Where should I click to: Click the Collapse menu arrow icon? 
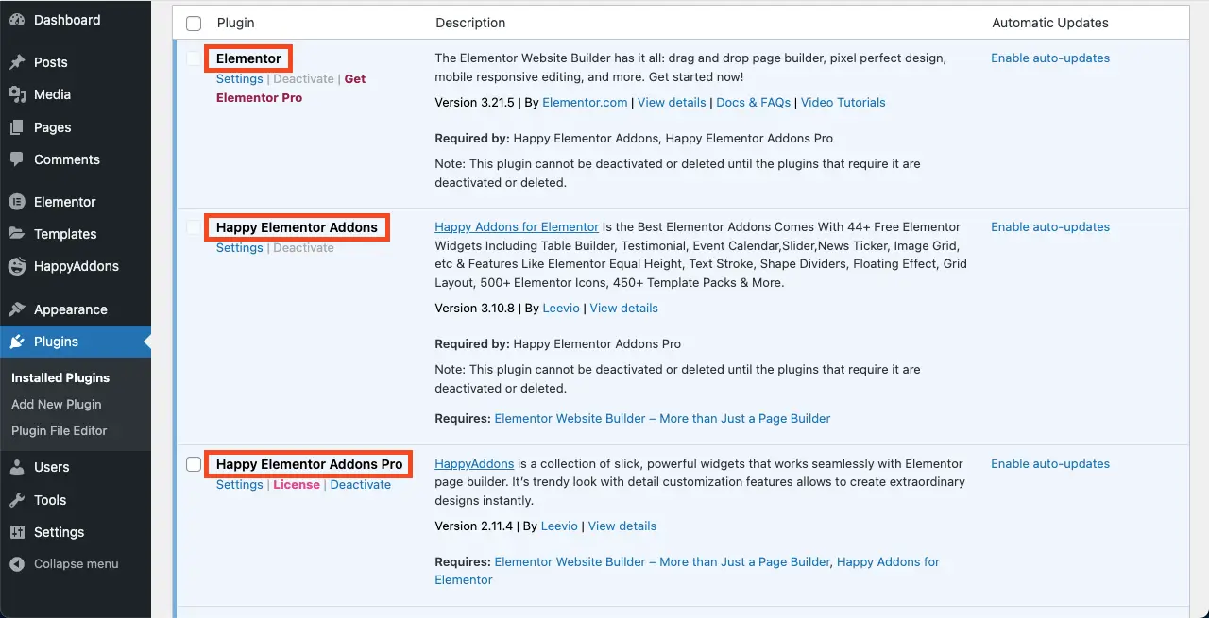tap(17, 564)
